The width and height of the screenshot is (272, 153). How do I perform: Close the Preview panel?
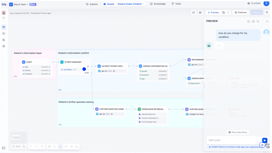[x=267, y=21]
